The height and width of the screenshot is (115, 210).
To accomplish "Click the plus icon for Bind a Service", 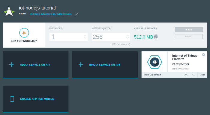I will [81, 65].
